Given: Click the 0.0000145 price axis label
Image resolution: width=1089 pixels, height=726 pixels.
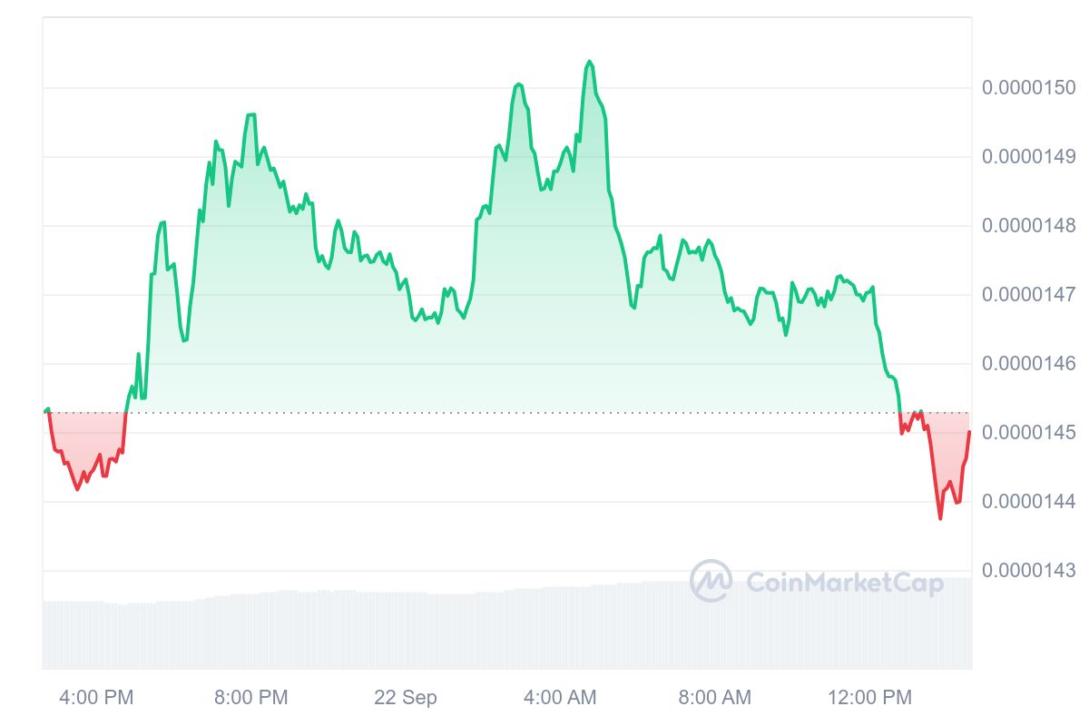Looking at the screenshot, I should coord(1029,433).
